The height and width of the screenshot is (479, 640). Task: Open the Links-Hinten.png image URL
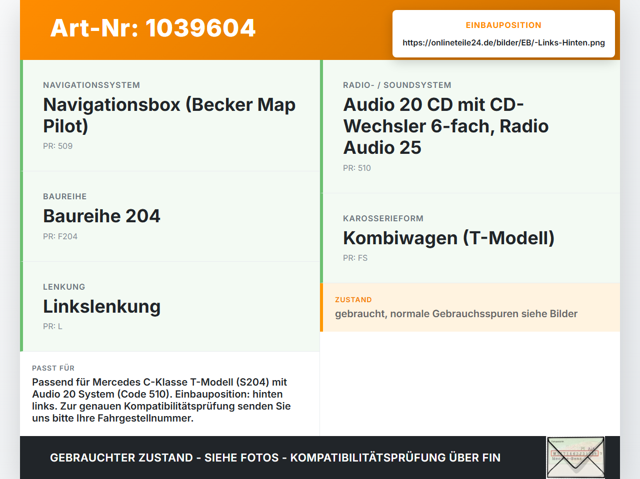point(503,42)
